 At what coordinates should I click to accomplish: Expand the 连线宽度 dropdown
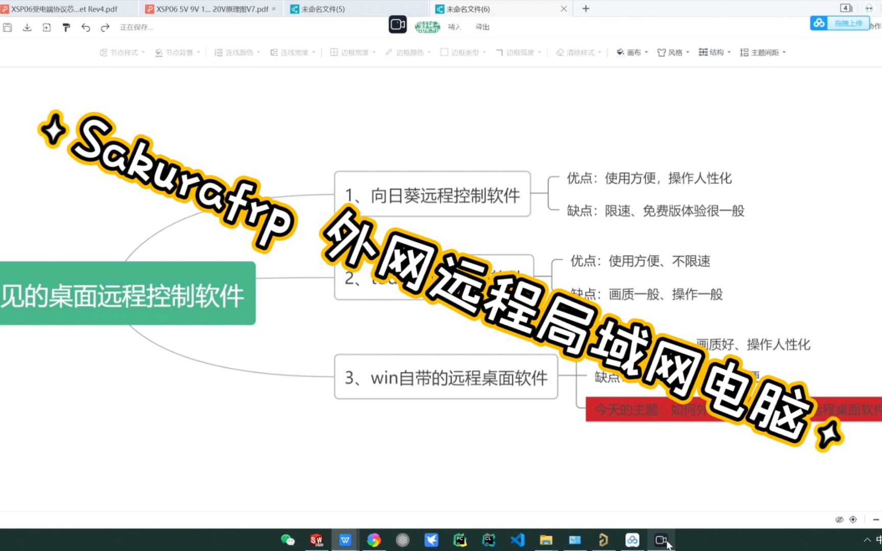click(x=293, y=53)
